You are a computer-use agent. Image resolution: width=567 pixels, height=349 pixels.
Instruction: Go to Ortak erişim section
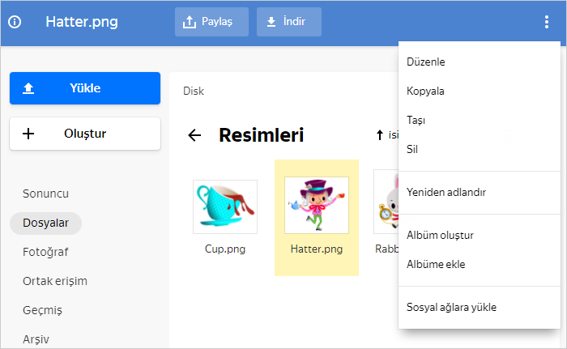[x=55, y=281]
